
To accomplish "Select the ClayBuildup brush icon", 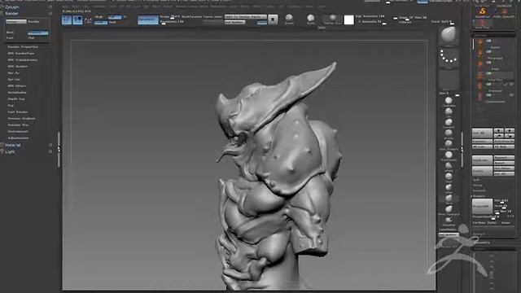I will [x=449, y=101].
